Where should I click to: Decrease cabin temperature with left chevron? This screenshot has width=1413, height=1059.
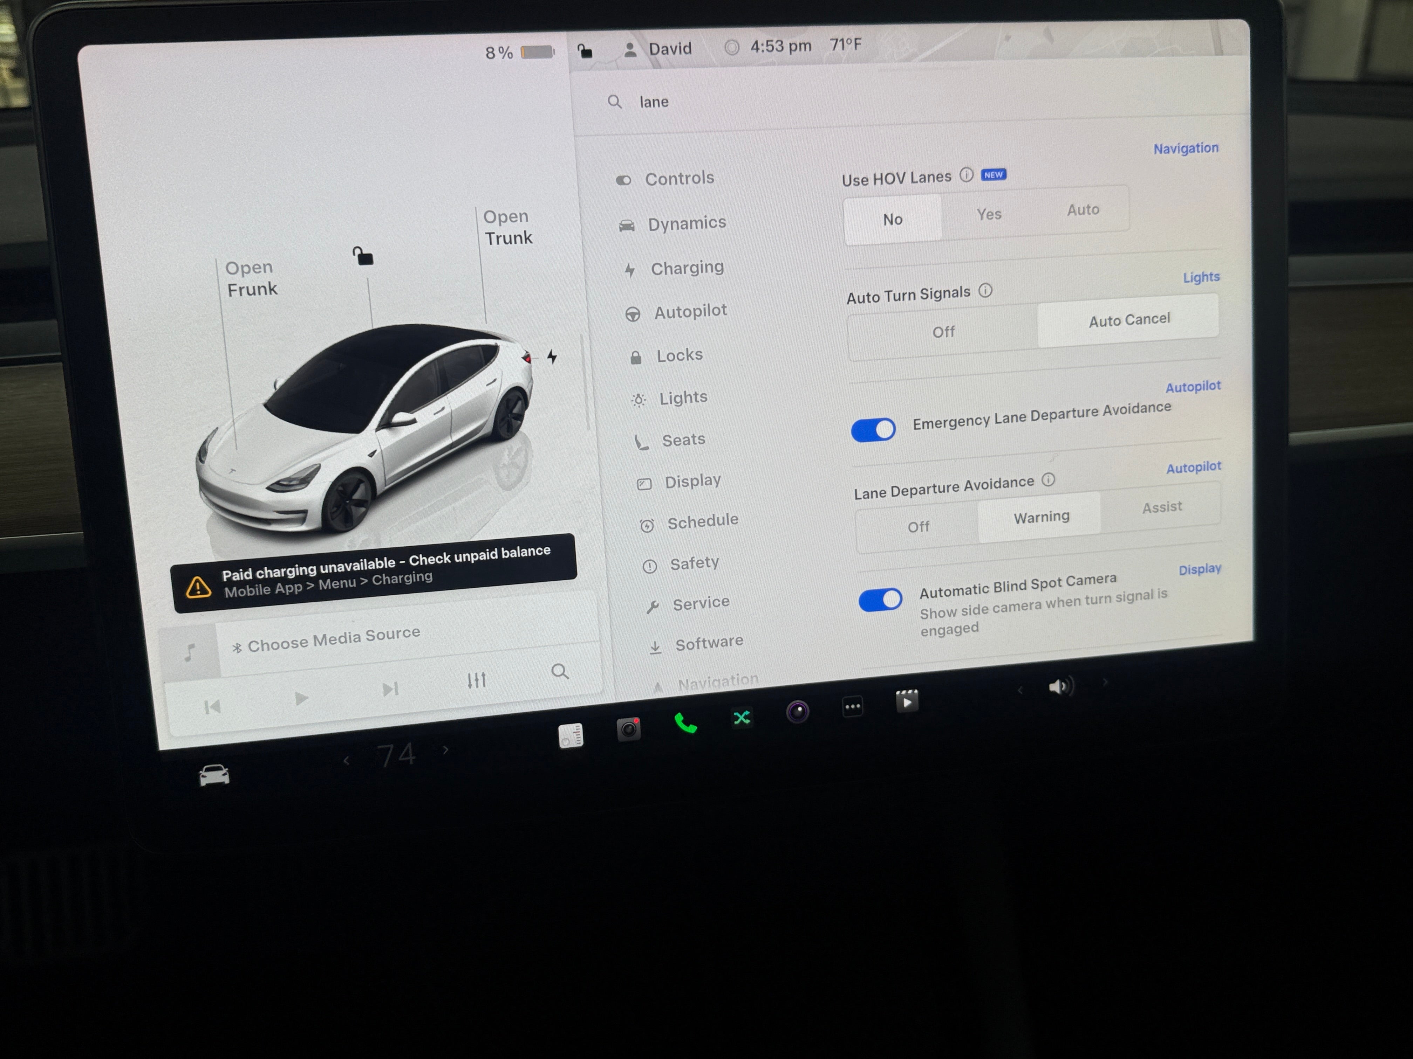(x=346, y=760)
